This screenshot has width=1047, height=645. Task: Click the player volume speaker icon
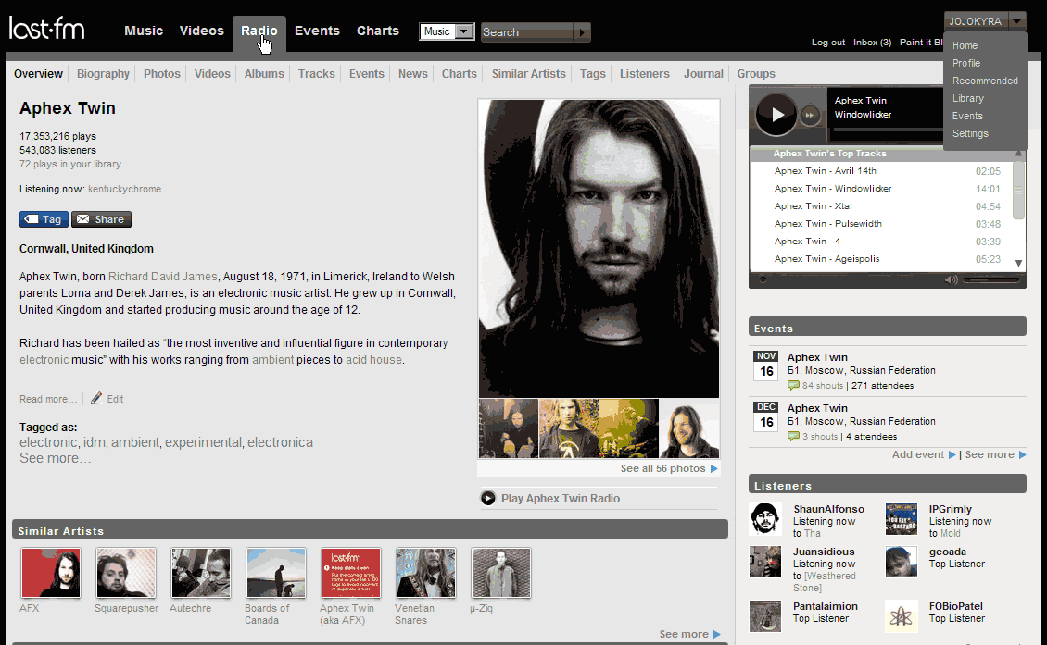tap(951, 279)
